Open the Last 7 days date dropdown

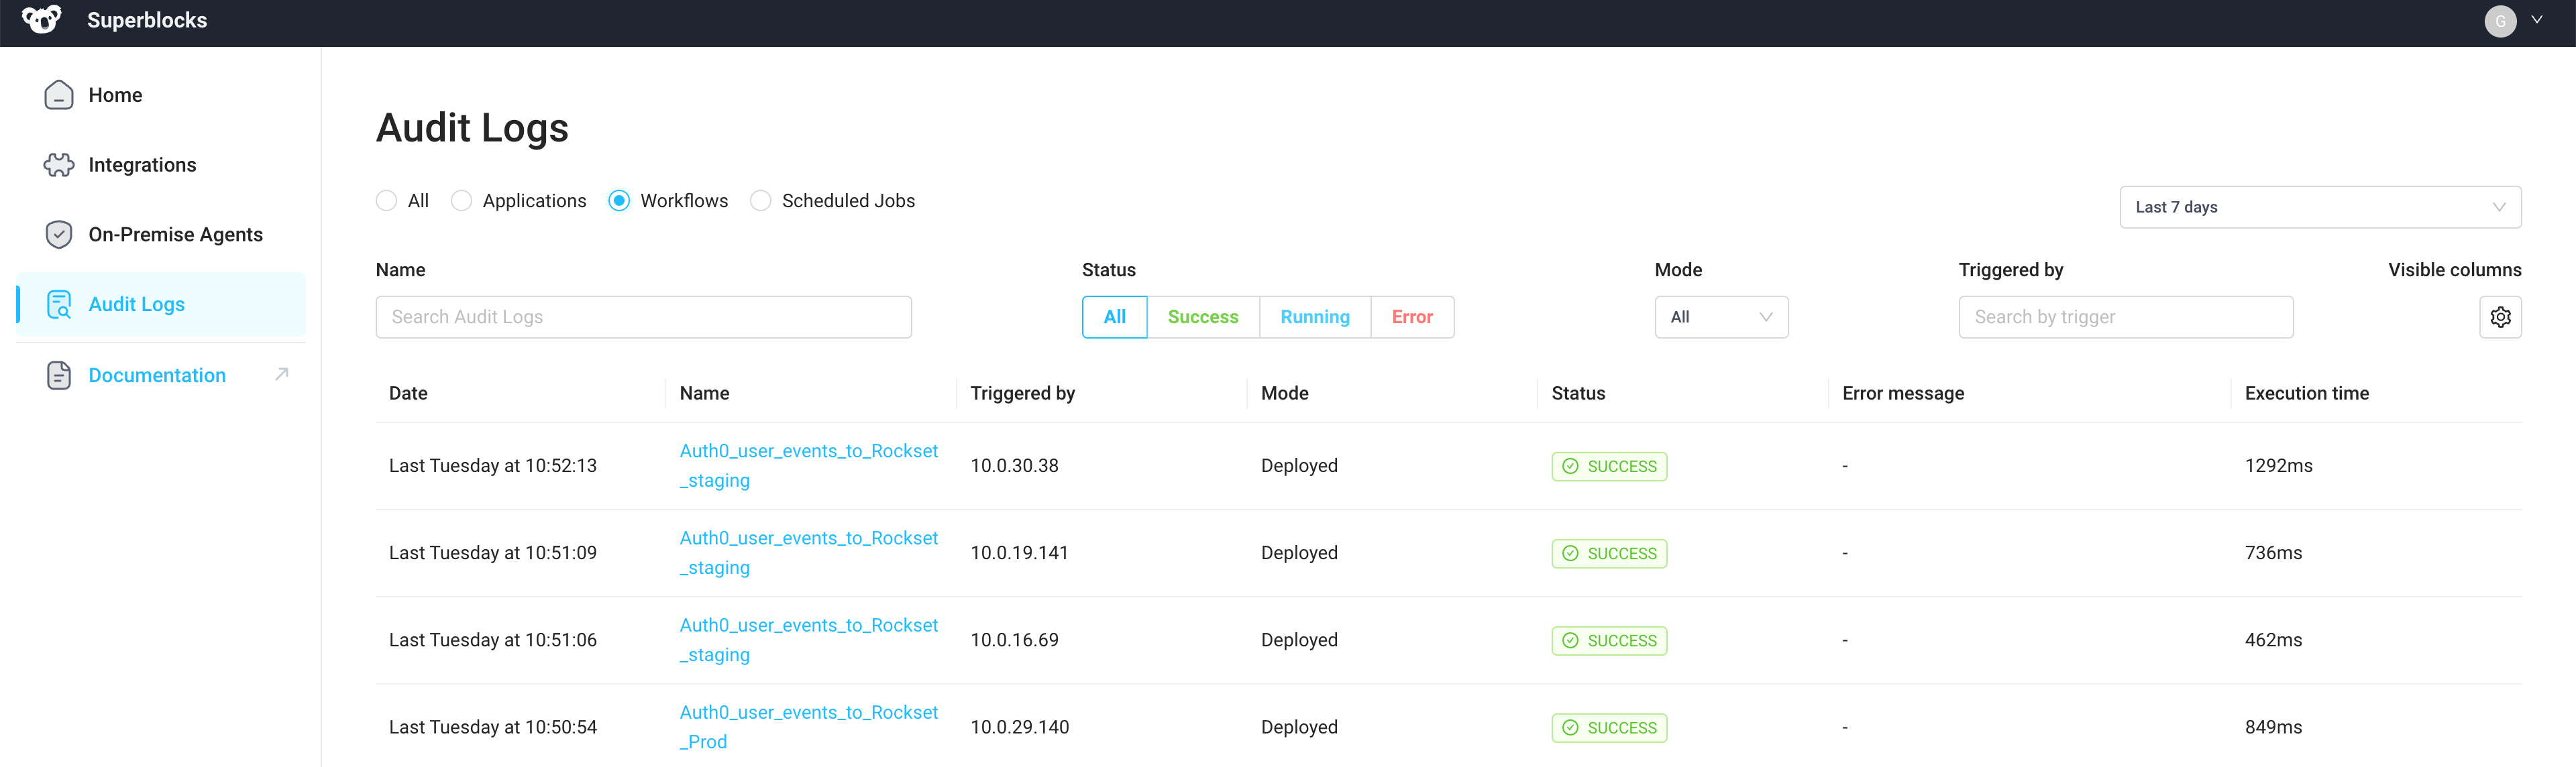[2321, 207]
